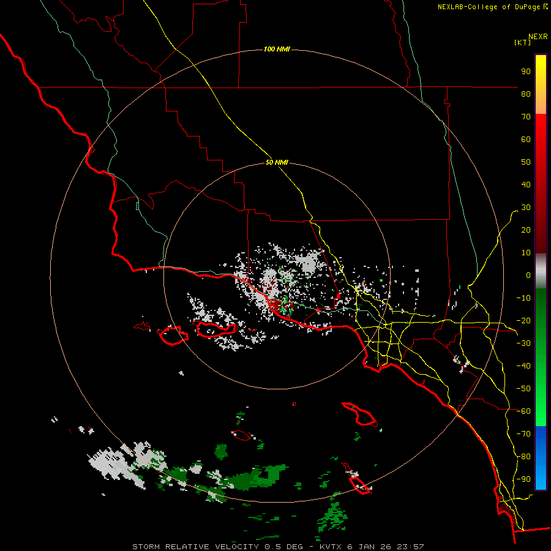Screen dimensions: 551x551
Task: Click the -50 value on velocity scale
Action: [523, 389]
